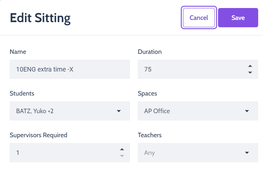Decrease Duration with the down arrow
This screenshot has height=176, width=263.
(250, 72)
